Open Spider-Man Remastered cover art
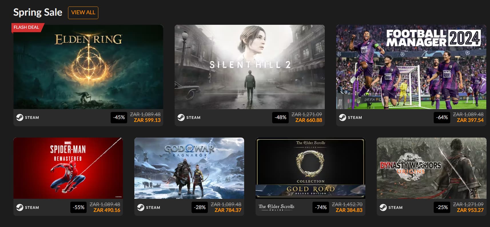This screenshot has width=490, height=227. pos(68,168)
